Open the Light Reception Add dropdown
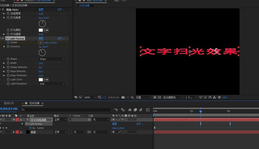The width and height of the screenshot is (259, 149). (52, 84)
